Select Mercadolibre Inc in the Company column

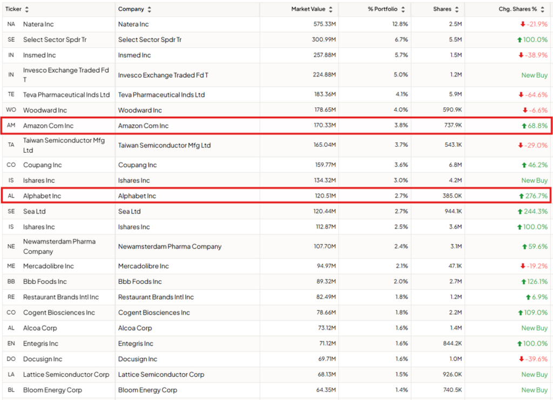143,266
